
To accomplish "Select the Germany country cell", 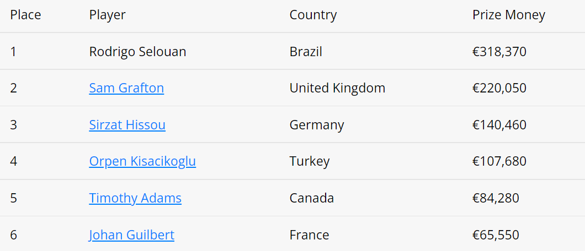I will (317, 125).
